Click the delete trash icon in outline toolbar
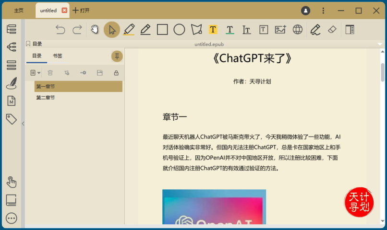The image size is (387, 230). pos(50,73)
